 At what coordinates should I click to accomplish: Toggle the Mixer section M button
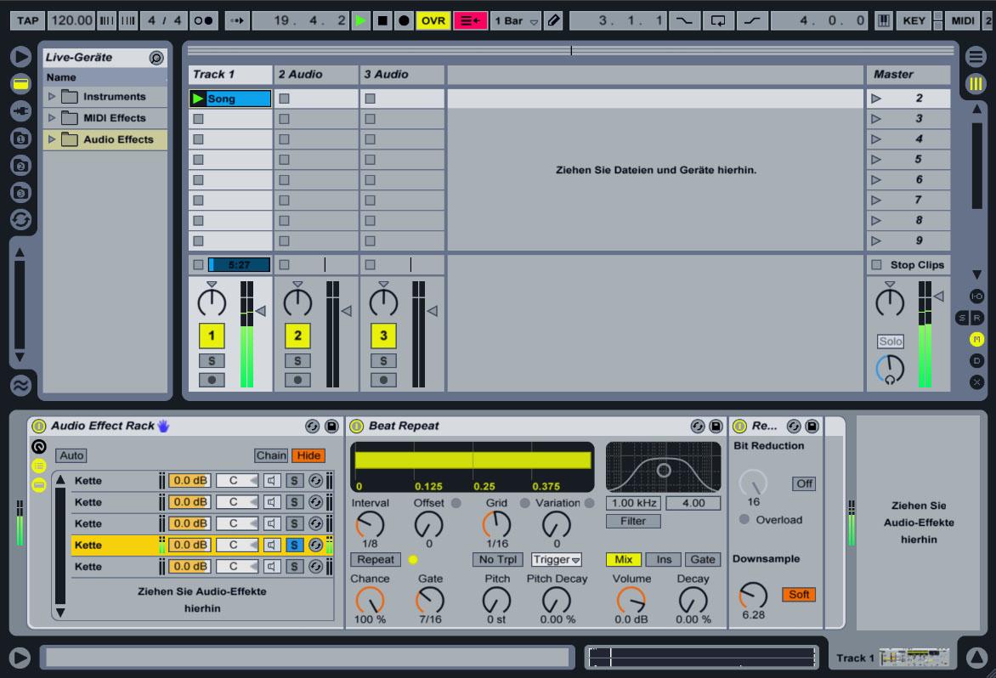point(977,340)
